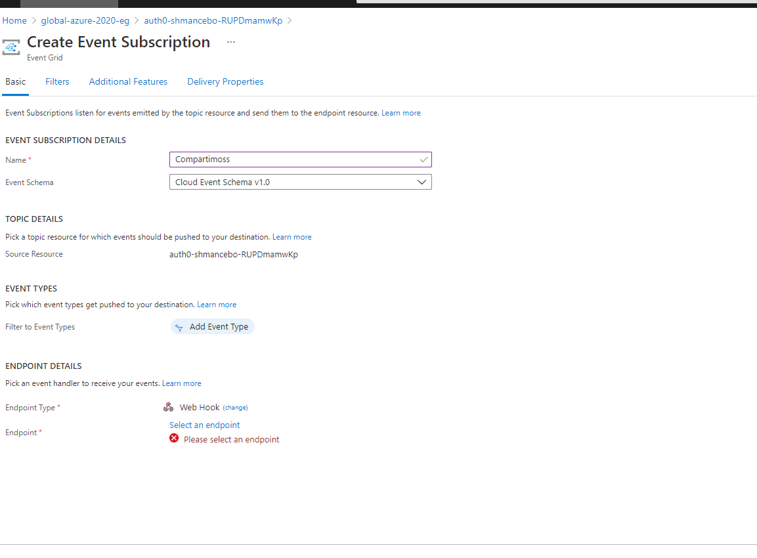
Task: Open auth0-shmancebo-RUPDmamwKp breadcrumb
Action: click(213, 20)
